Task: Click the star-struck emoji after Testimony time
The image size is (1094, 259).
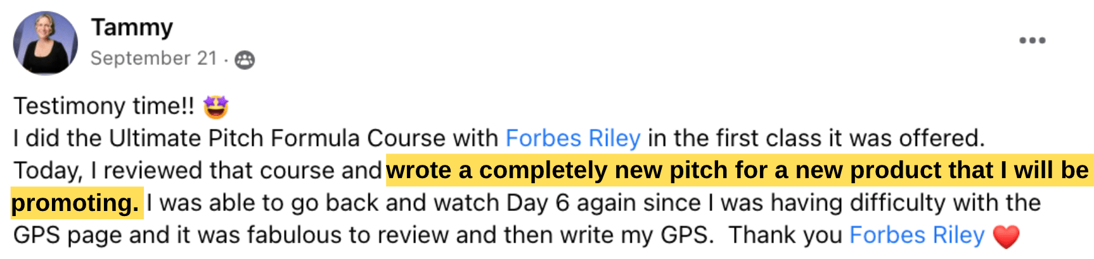Action: tap(216, 106)
